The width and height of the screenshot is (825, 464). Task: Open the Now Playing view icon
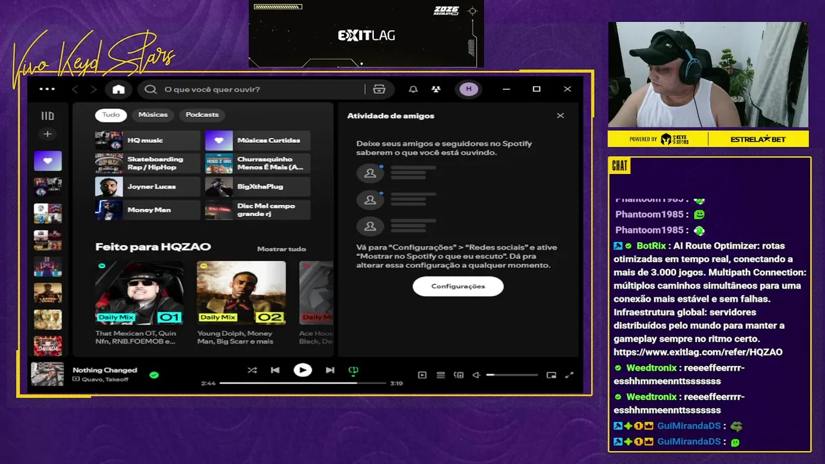coord(422,375)
